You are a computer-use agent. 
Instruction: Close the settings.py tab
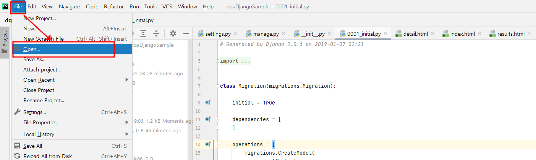[235, 34]
